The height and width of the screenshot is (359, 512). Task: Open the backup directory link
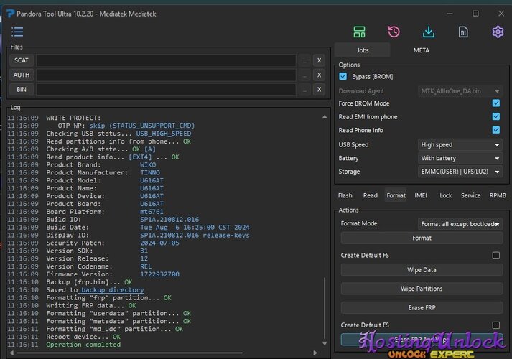[112, 290]
